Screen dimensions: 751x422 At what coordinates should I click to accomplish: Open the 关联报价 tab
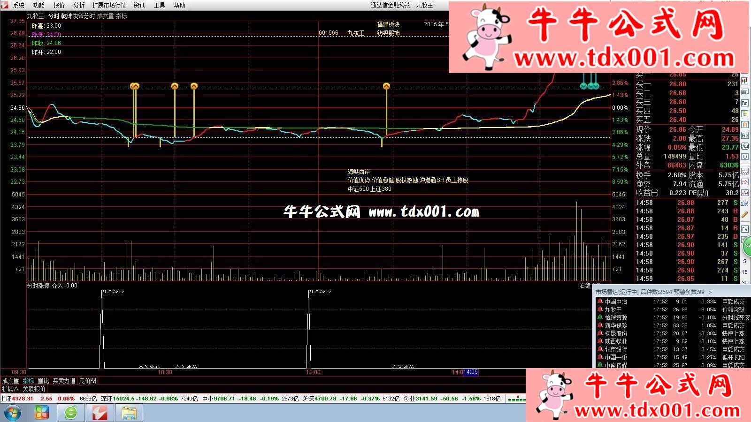pyautogui.click(x=34, y=389)
